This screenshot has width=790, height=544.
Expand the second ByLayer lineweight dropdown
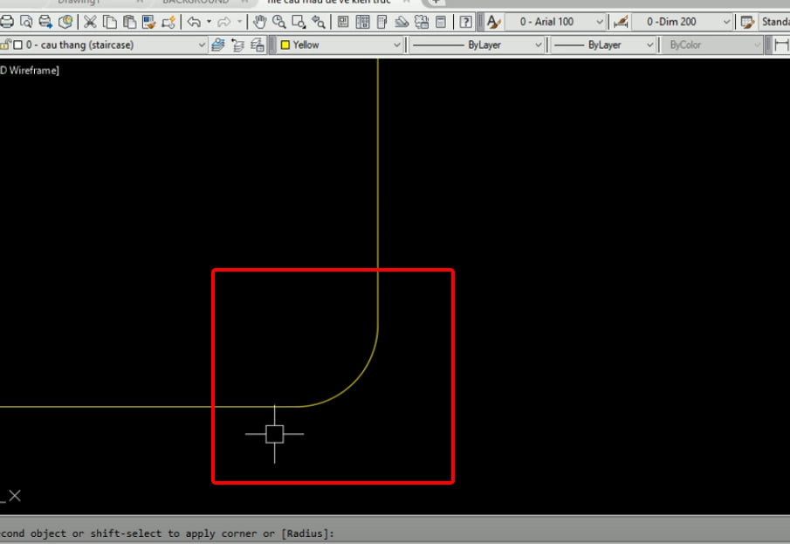point(649,45)
